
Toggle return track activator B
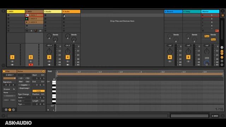pyautogui.click(x=188, y=57)
